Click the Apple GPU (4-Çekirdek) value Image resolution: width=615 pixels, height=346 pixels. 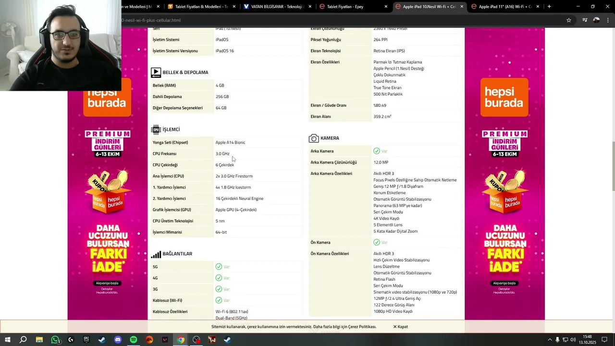236,210
